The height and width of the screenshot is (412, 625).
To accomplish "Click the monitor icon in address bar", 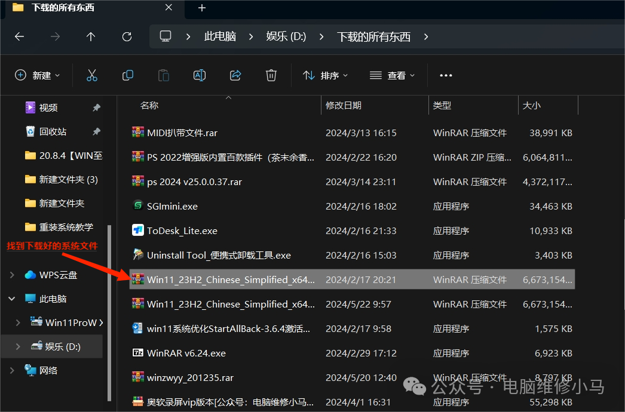I will click(x=166, y=36).
